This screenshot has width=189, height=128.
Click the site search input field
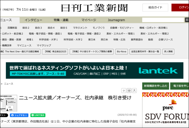[x=163, y=20]
